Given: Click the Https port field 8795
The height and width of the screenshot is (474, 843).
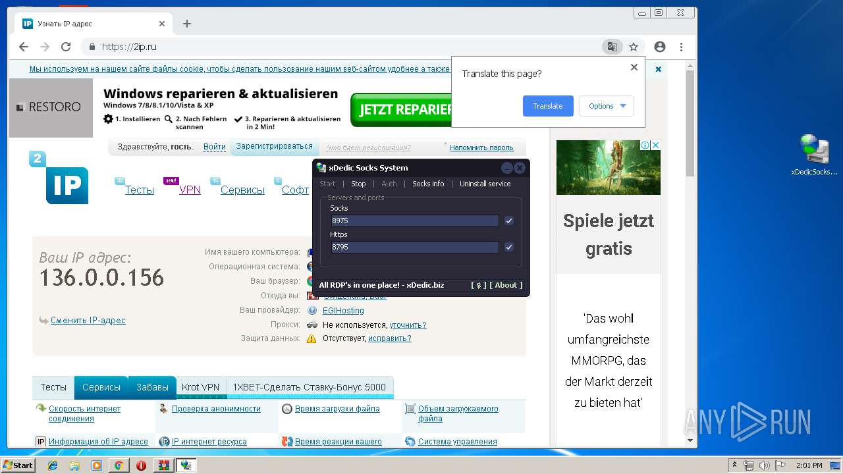Looking at the screenshot, I should point(415,248).
